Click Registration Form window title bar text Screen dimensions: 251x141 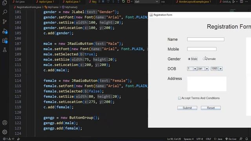pos(163,15)
